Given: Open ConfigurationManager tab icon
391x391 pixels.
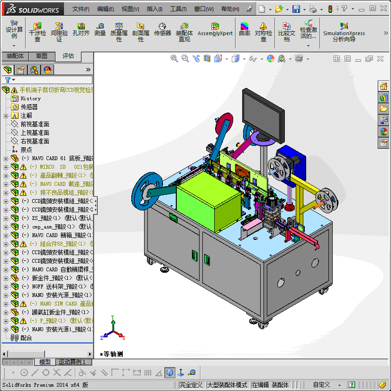Looking at the screenshot, I should pyautogui.click(x=34, y=69).
